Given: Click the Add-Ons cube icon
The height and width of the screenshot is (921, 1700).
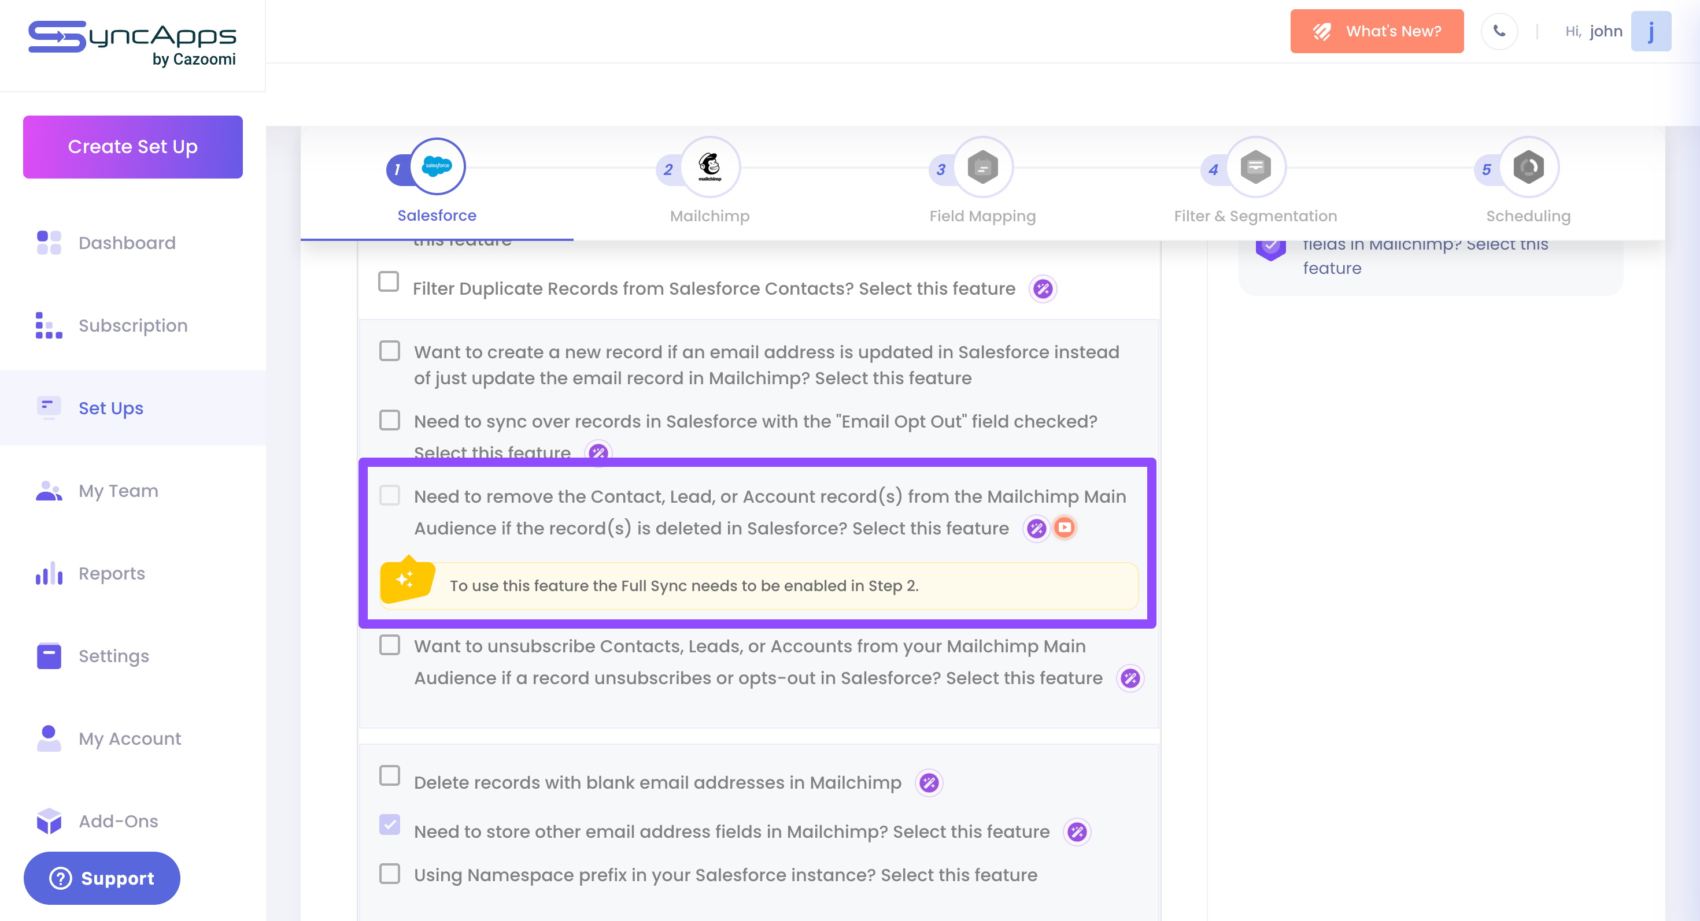Looking at the screenshot, I should (x=49, y=821).
